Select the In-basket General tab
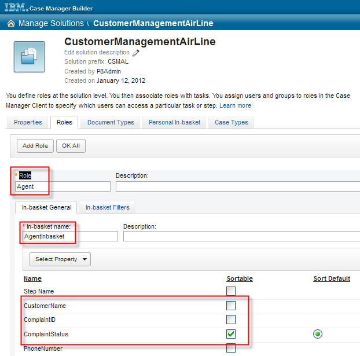 coord(46,207)
